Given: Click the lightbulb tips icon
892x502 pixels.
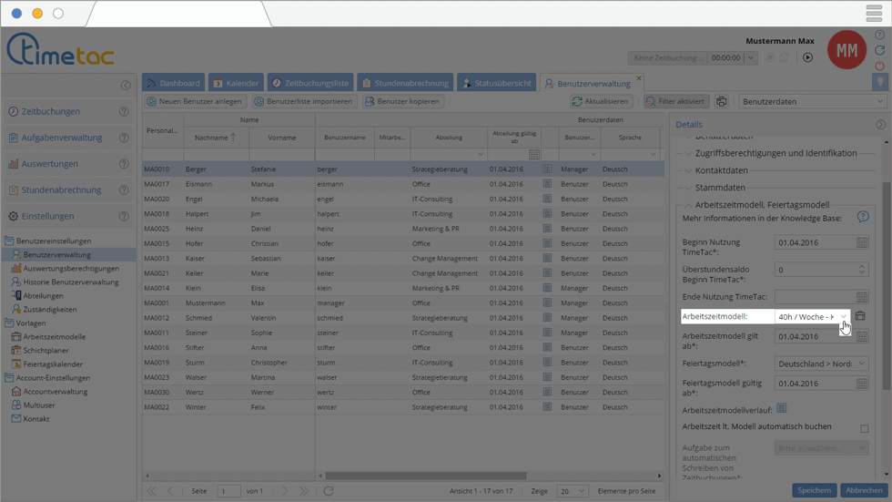Looking at the screenshot, I should [879, 82].
